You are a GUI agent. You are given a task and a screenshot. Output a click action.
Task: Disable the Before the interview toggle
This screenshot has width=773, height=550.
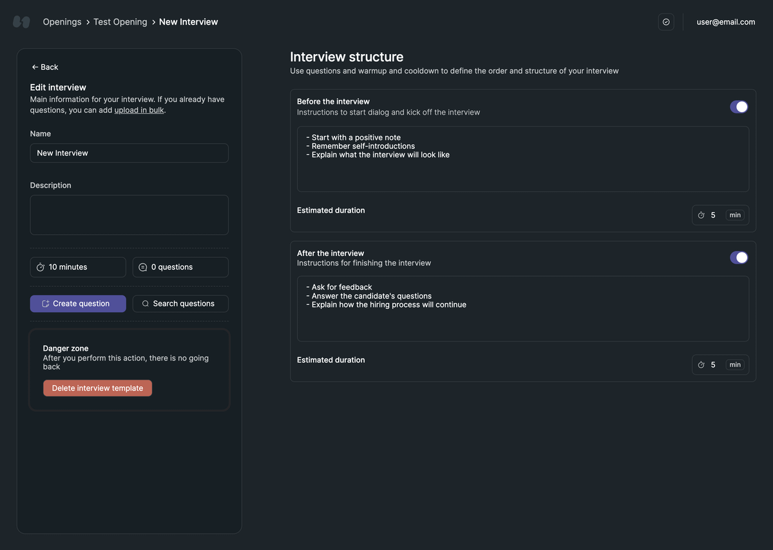pyautogui.click(x=738, y=107)
